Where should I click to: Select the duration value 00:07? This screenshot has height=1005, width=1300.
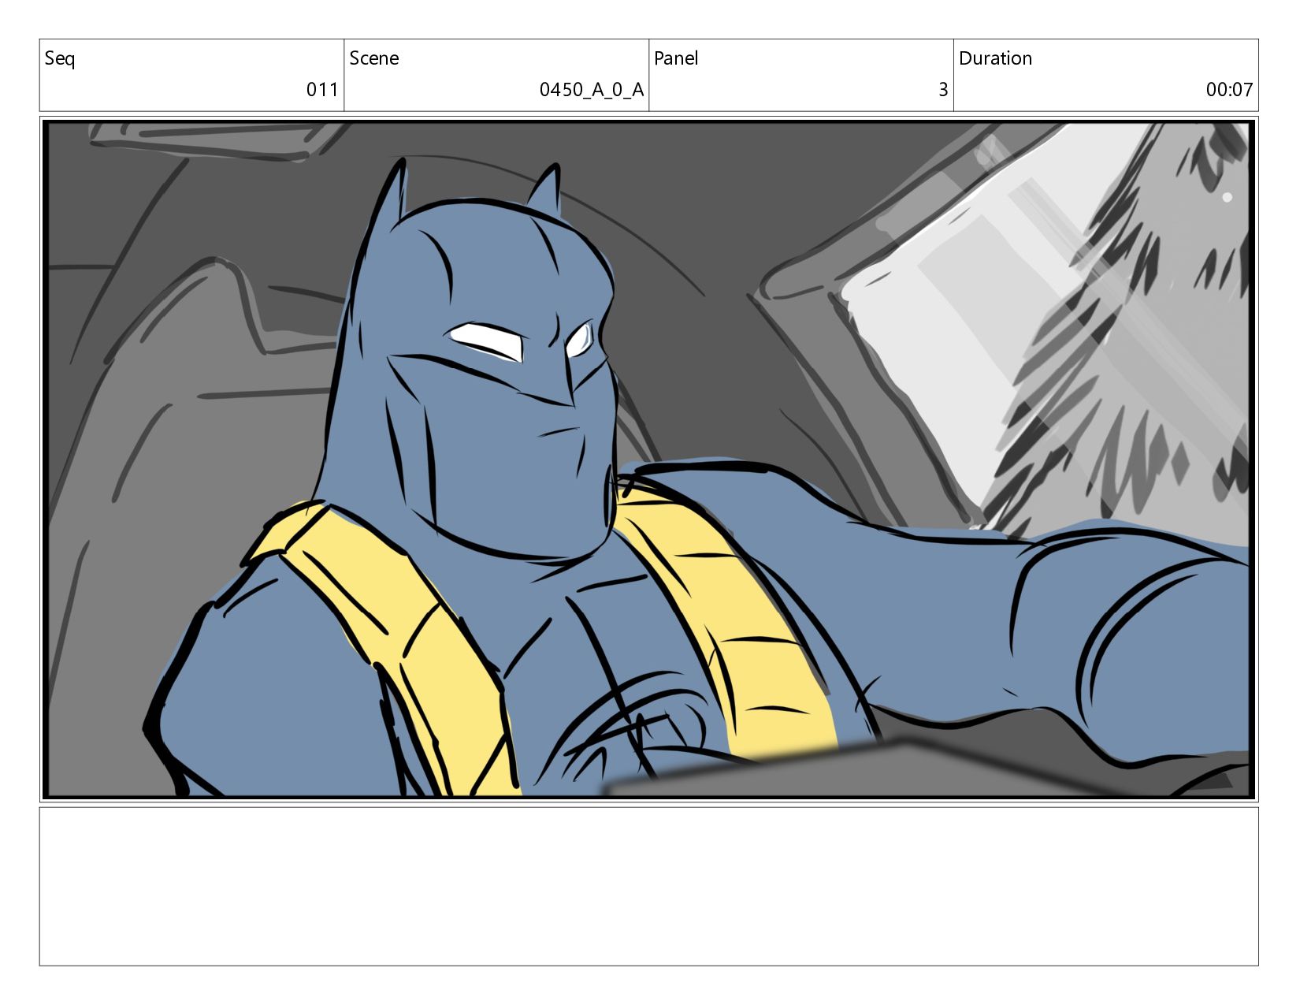(1228, 90)
